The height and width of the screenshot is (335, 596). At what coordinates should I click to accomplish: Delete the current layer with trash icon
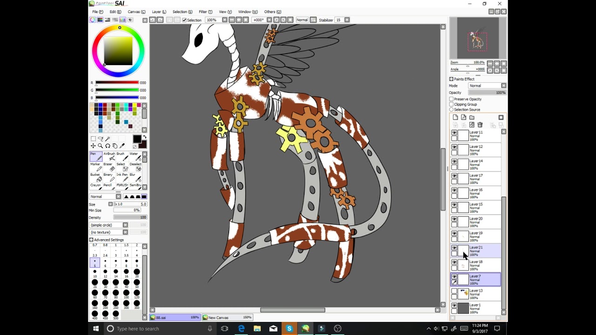(480, 125)
